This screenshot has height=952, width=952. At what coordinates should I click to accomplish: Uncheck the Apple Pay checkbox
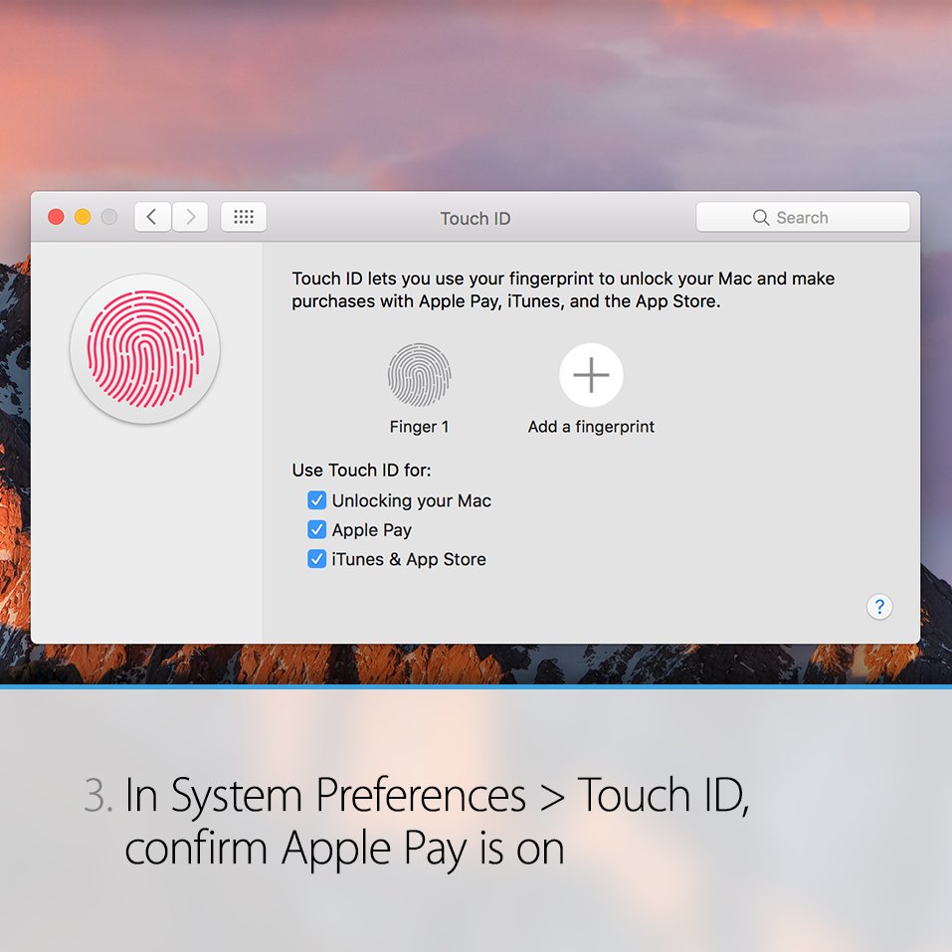(316, 529)
